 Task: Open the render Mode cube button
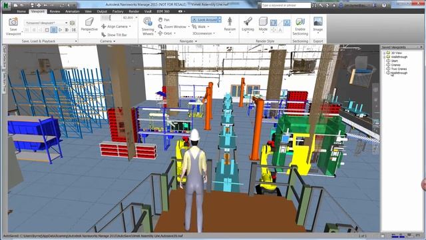click(263, 25)
